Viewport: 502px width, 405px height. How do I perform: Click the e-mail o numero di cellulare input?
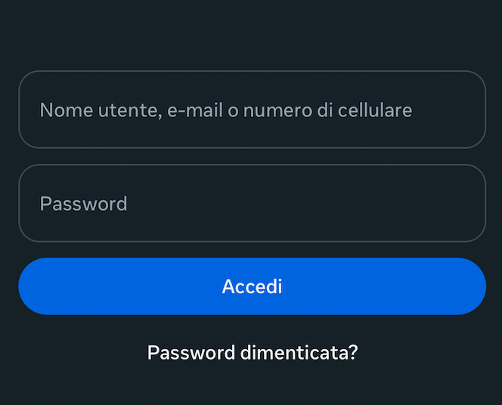(x=252, y=110)
